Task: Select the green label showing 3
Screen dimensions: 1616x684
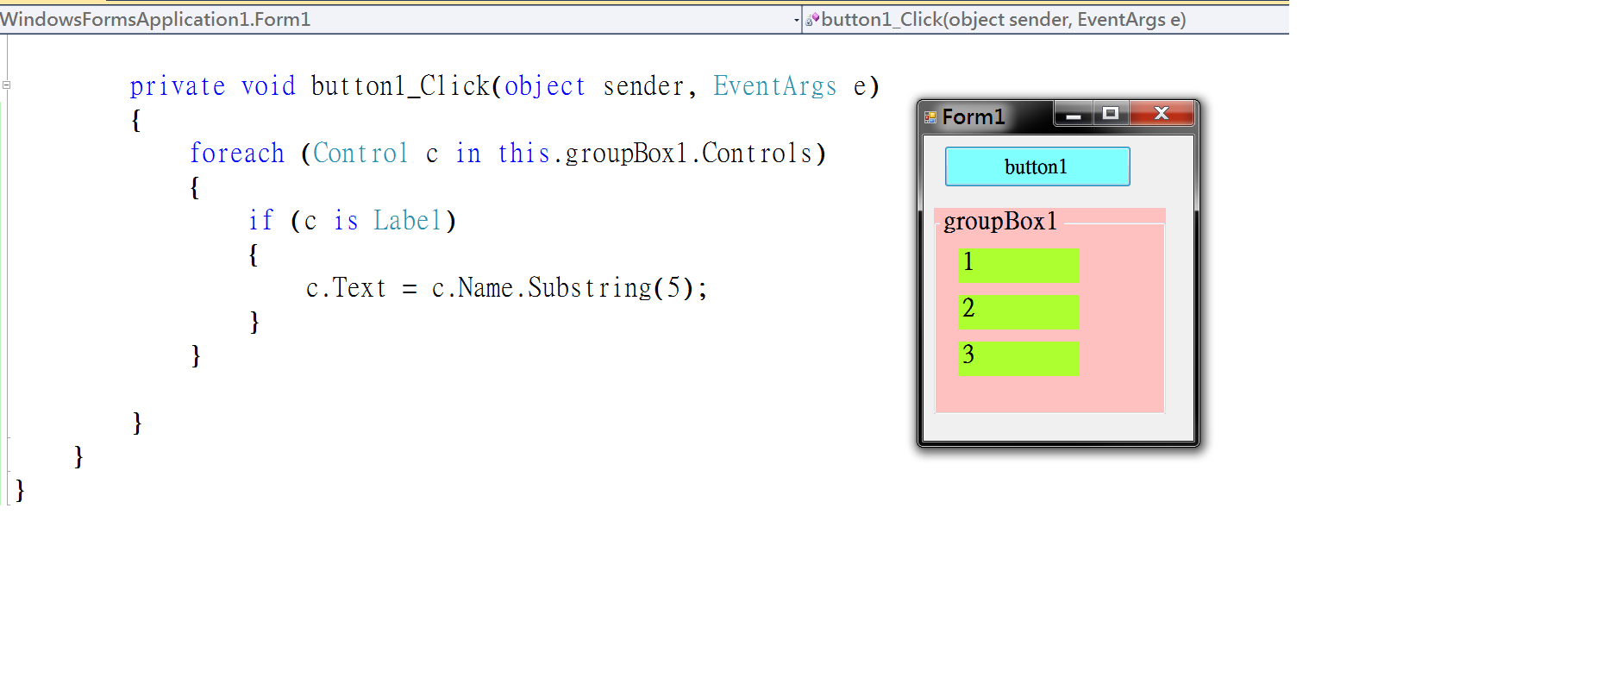Action: [1018, 358]
